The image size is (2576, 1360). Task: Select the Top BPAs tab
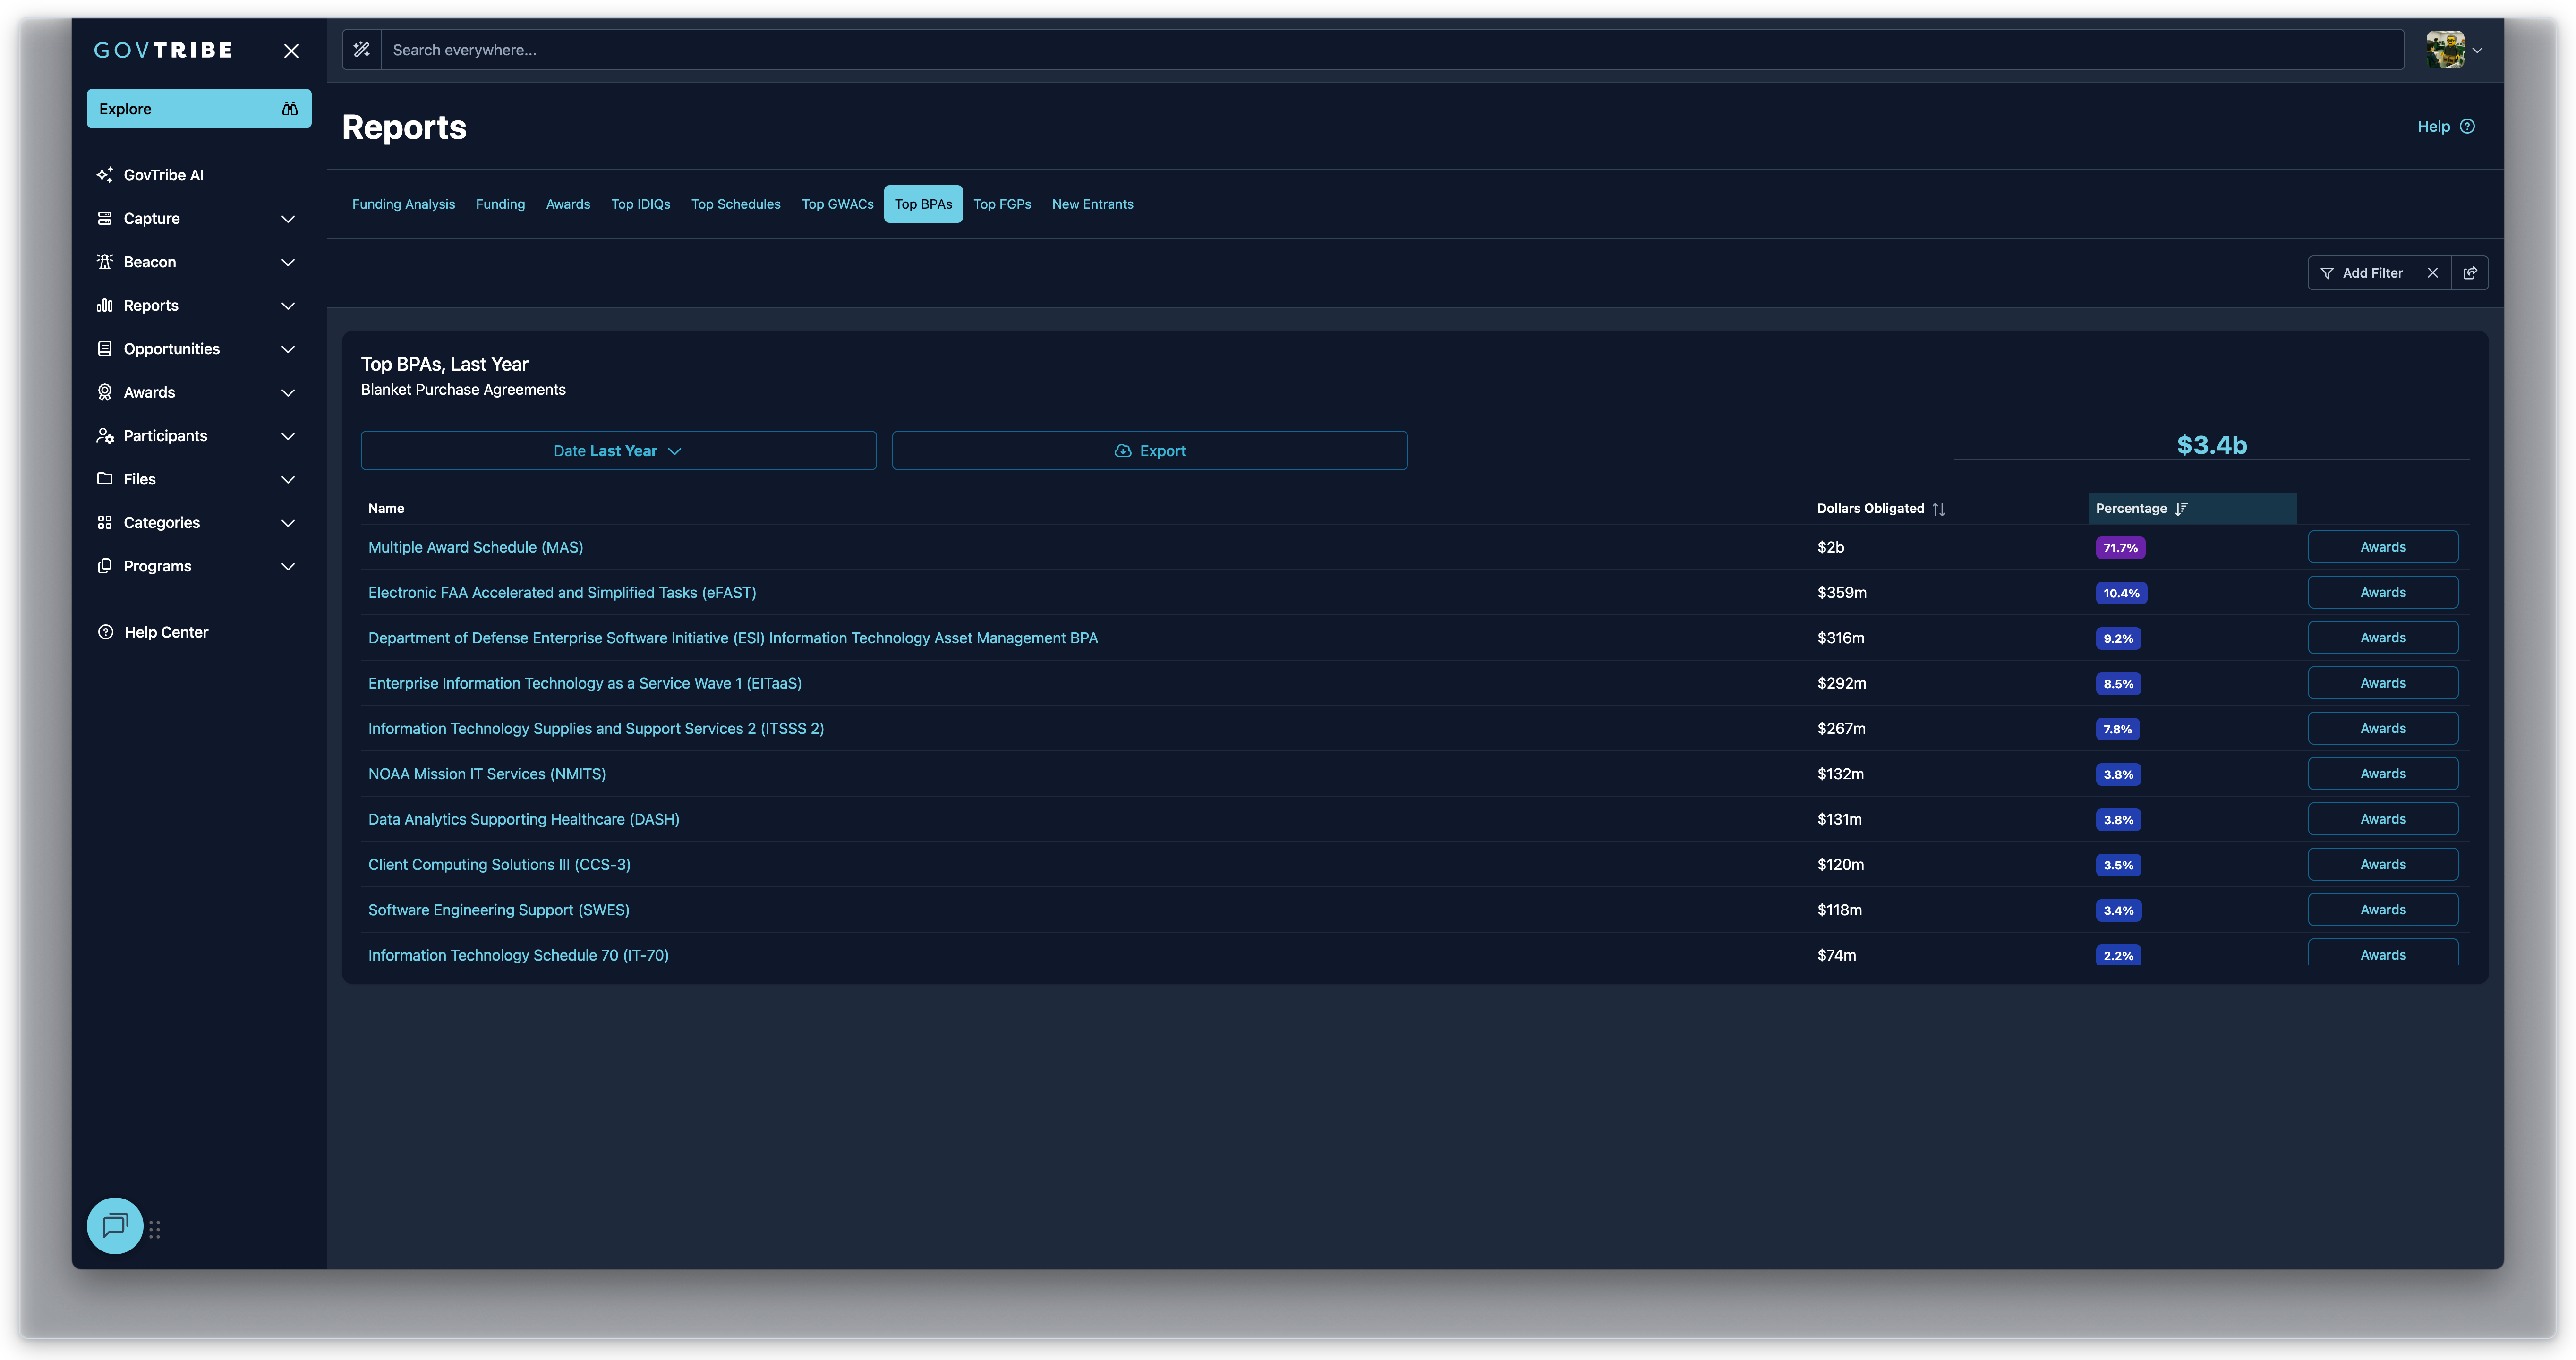tap(923, 204)
